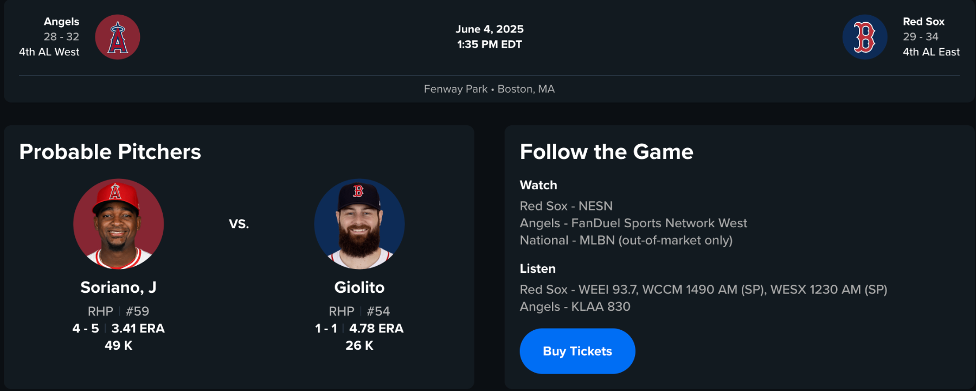Click the FanDuel Sports Network West listing

point(633,223)
